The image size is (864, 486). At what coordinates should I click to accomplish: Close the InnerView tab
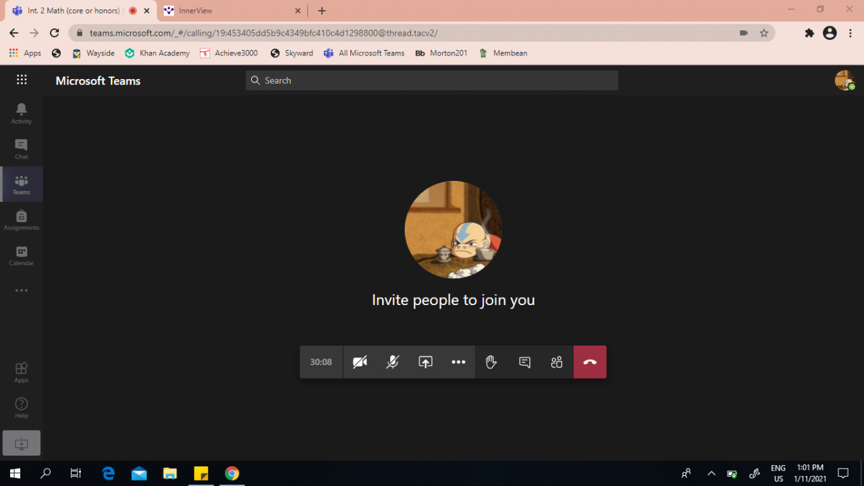coord(298,11)
